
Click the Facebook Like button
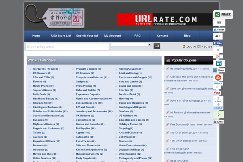click(x=218, y=43)
